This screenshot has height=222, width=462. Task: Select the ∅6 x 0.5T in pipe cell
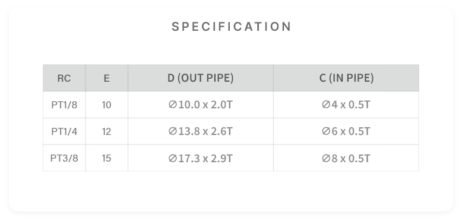(x=346, y=131)
